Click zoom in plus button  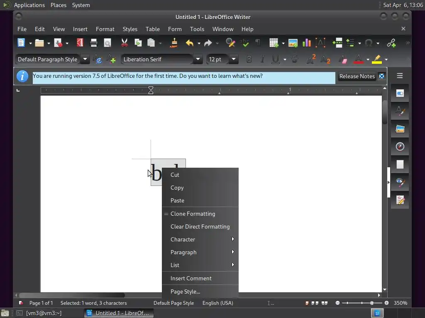tap(386, 303)
